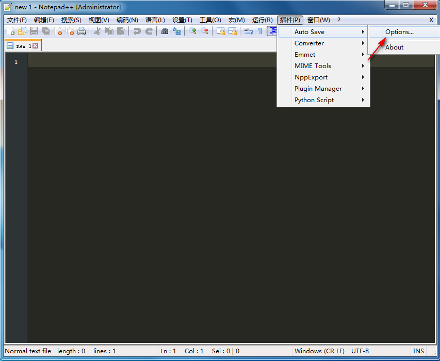
Task: Toggle the Indent Guide toolbar icon
Action: coord(272,31)
